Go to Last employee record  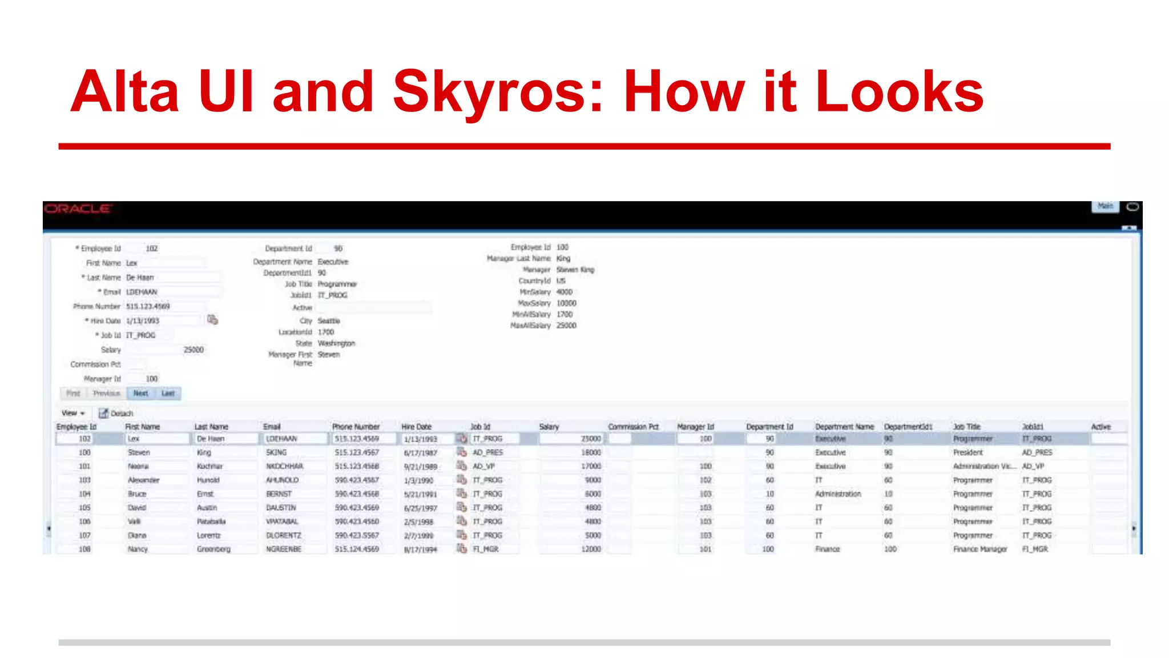(x=168, y=393)
